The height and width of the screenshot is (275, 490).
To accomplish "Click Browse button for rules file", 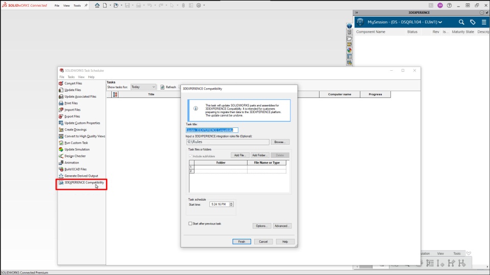I will pyautogui.click(x=280, y=142).
